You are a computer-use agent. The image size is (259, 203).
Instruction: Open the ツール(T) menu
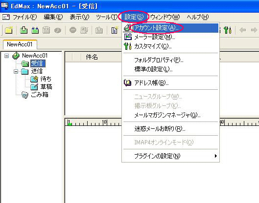tap(107, 17)
